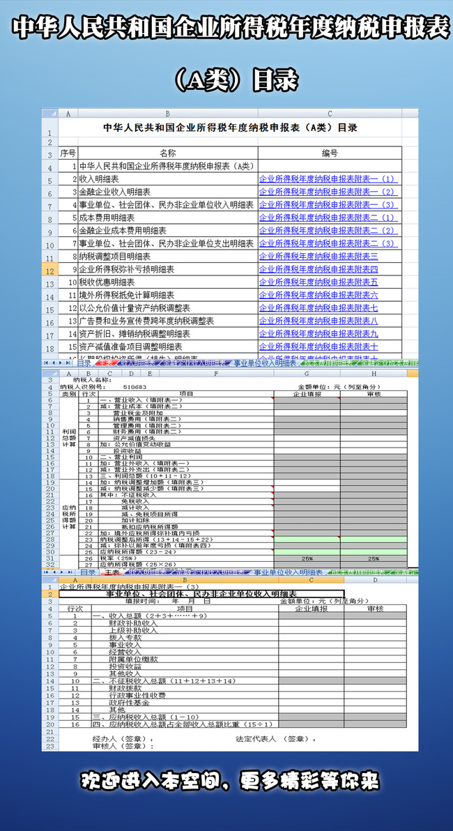The image size is (453, 831).
Task: Open link 企业所得税年度纳税申报表附表三
Action: pos(318,257)
